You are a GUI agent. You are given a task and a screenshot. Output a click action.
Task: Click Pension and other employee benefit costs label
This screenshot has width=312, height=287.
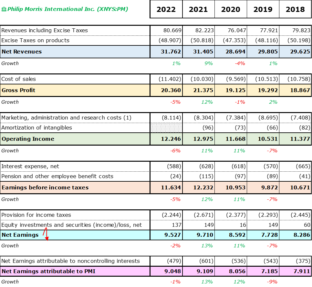57,176
